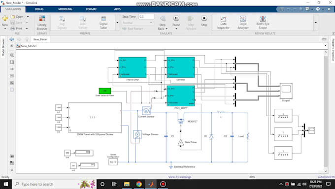Select the Gate Driver block
This screenshot has height=189, width=335.
[x=181, y=142]
